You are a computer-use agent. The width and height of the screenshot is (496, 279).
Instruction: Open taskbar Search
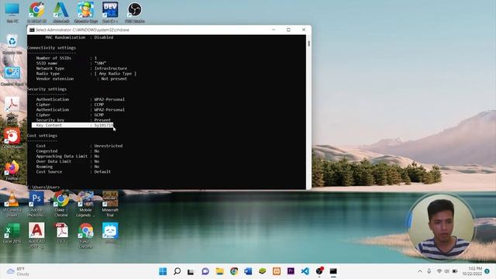[x=177, y=271]
